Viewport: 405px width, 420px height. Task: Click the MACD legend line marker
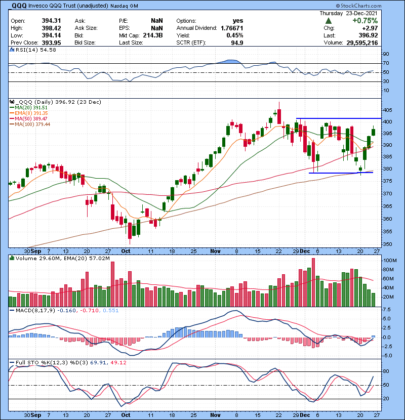pos(12,311)
